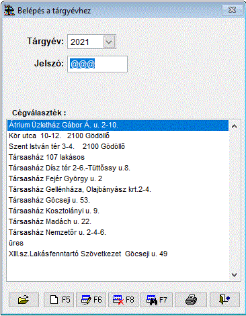The image size is (246, 316).
Task: Select Társasház Kosztolányi u. 9.
Action: [118, 211]
